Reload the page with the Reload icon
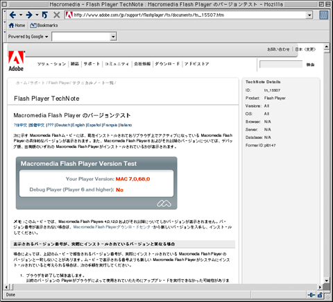 [x=45, y=15]
